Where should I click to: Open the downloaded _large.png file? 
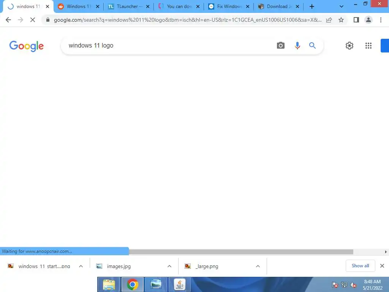tap(207, 266)
